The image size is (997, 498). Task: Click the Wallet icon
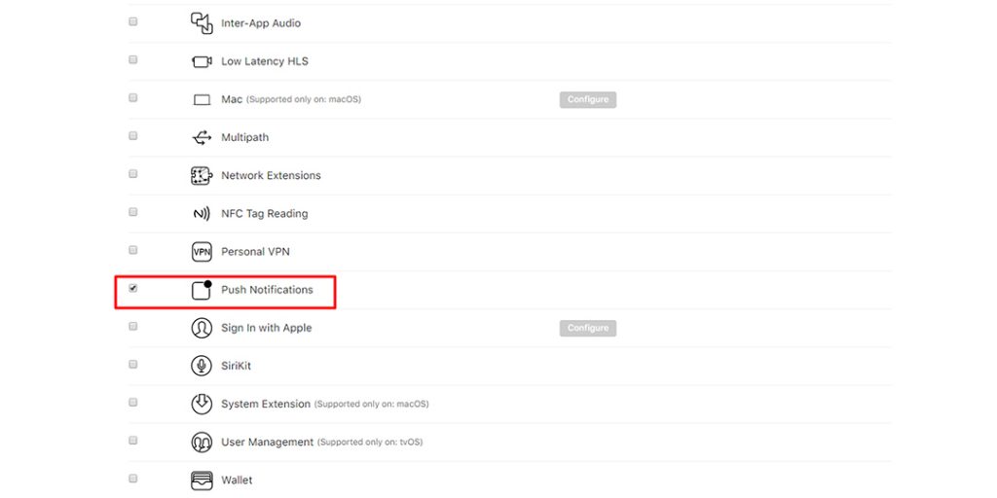click(202, 480)
